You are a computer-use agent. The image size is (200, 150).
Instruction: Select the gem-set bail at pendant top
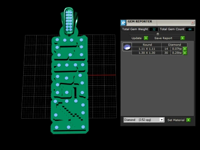pos(69,21)
